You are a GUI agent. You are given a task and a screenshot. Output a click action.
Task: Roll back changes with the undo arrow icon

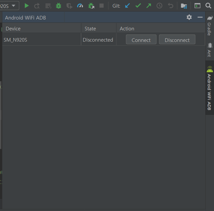tap(171, 6)
